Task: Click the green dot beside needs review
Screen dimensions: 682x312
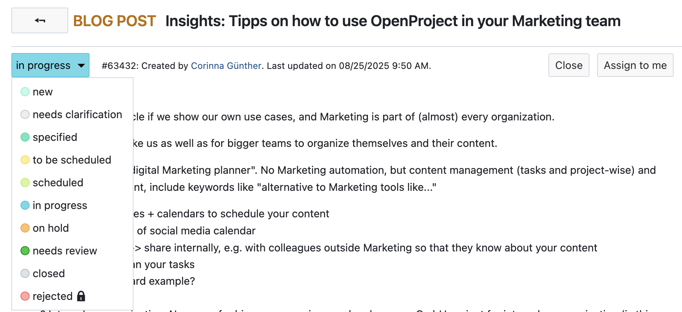Action: (25, 251)
